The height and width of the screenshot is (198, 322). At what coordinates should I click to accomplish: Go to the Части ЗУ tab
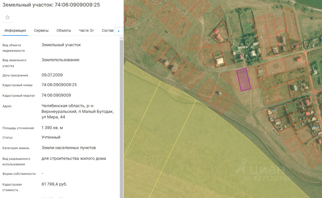point(86,31)
